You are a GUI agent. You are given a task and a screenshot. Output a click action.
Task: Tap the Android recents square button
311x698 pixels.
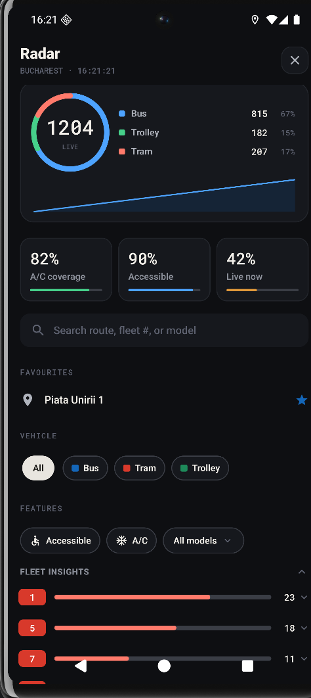click(247, 666)
